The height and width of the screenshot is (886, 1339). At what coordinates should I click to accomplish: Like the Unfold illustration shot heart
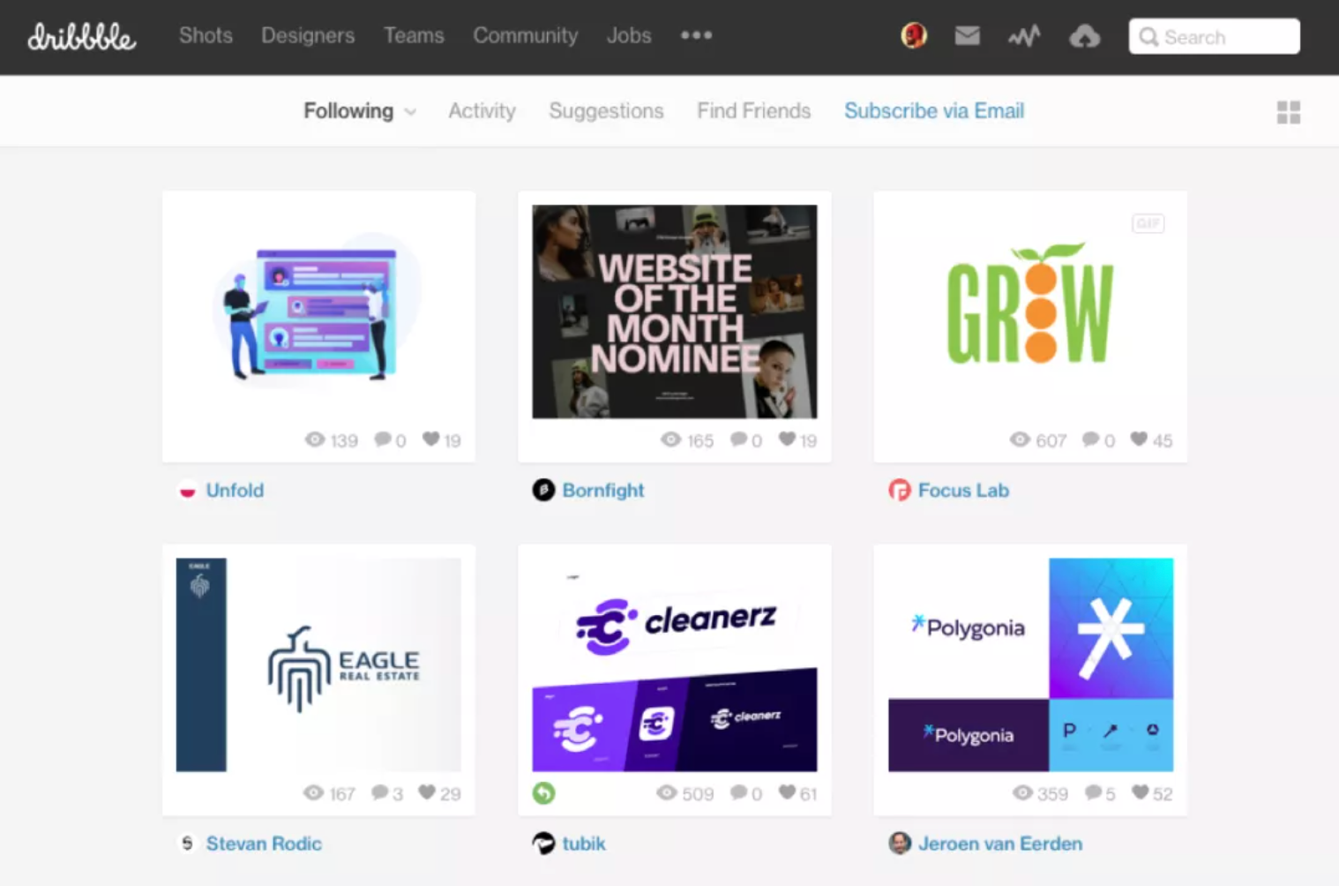(x=430, y=439)
